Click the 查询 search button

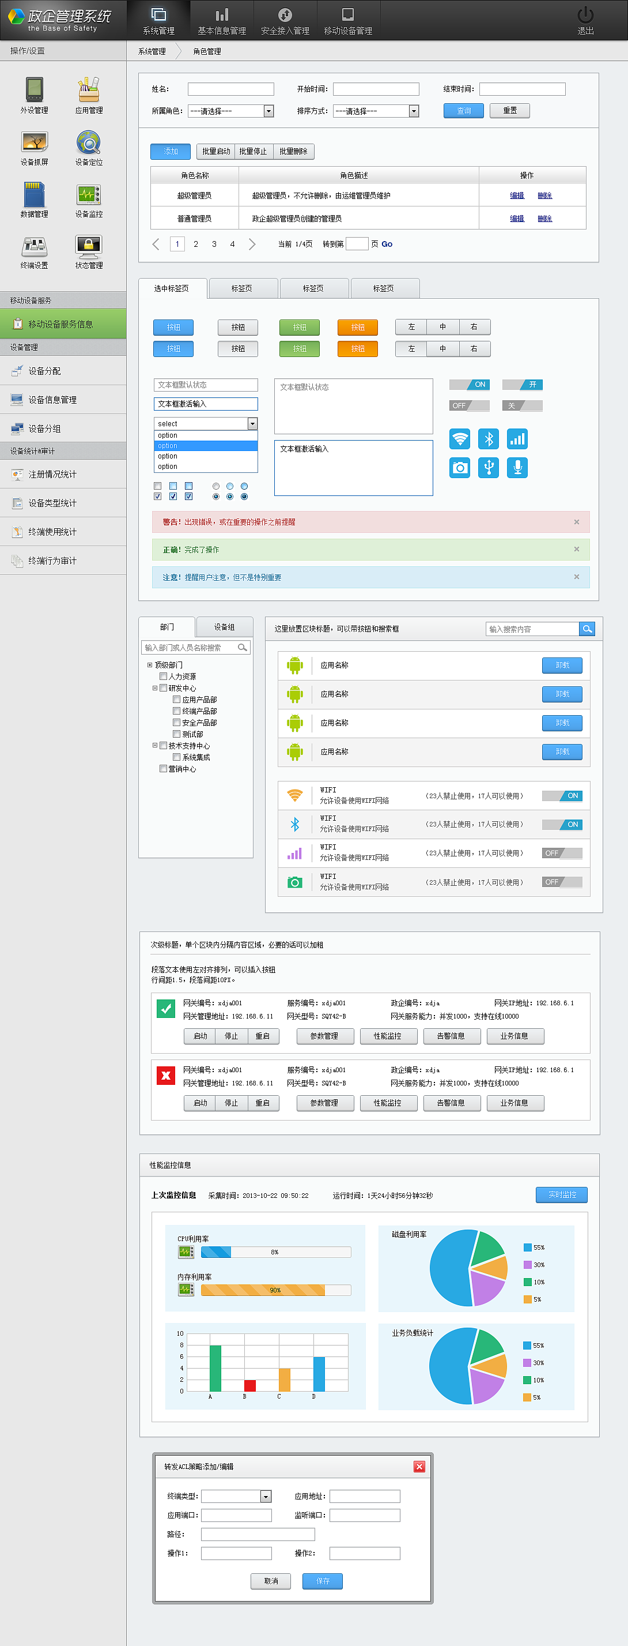[x=463, y=111]
